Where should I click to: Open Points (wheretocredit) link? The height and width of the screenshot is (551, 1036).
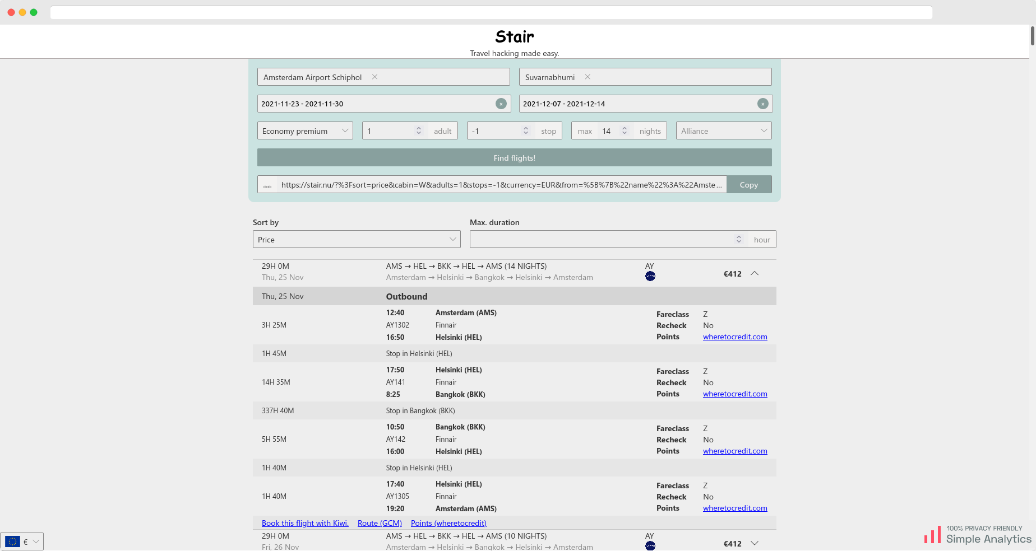448,523
